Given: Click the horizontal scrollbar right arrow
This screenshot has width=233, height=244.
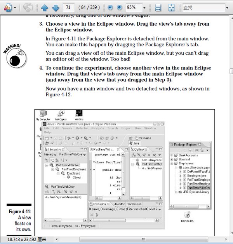Looking at the screenshot, I should [x=226, y=239].
